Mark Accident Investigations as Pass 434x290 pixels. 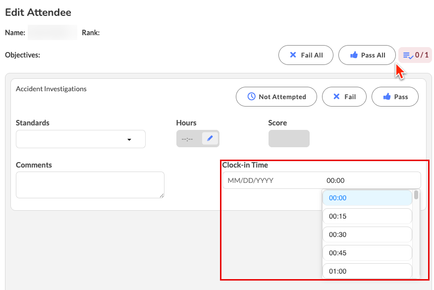(395, 97)
